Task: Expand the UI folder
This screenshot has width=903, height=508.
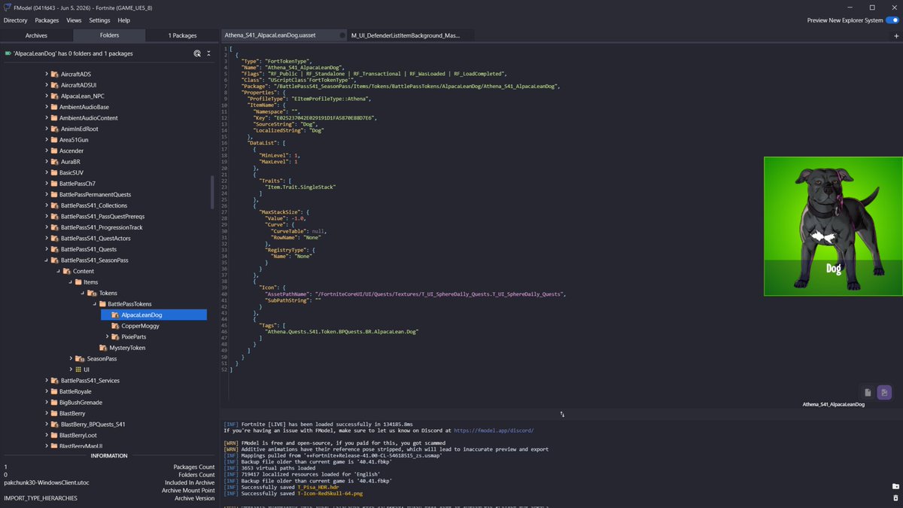Action: [71, 370]
